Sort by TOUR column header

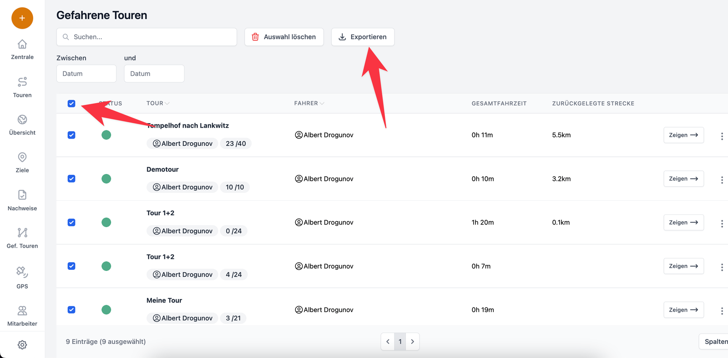(158, 103)
